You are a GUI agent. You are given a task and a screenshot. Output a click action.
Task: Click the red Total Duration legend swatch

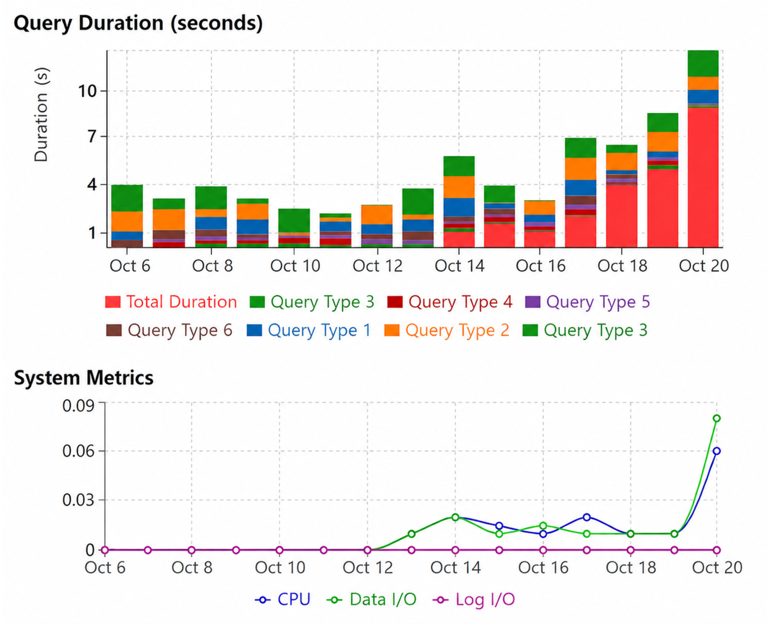click(x=113, y=302)
